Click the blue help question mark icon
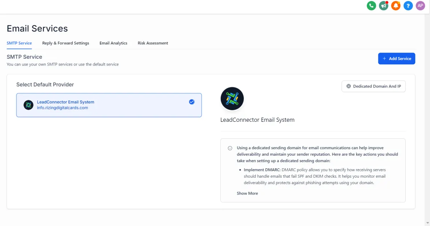Viewport: 430px width, 226px height. pyautogui.click(x=408, y=6)
